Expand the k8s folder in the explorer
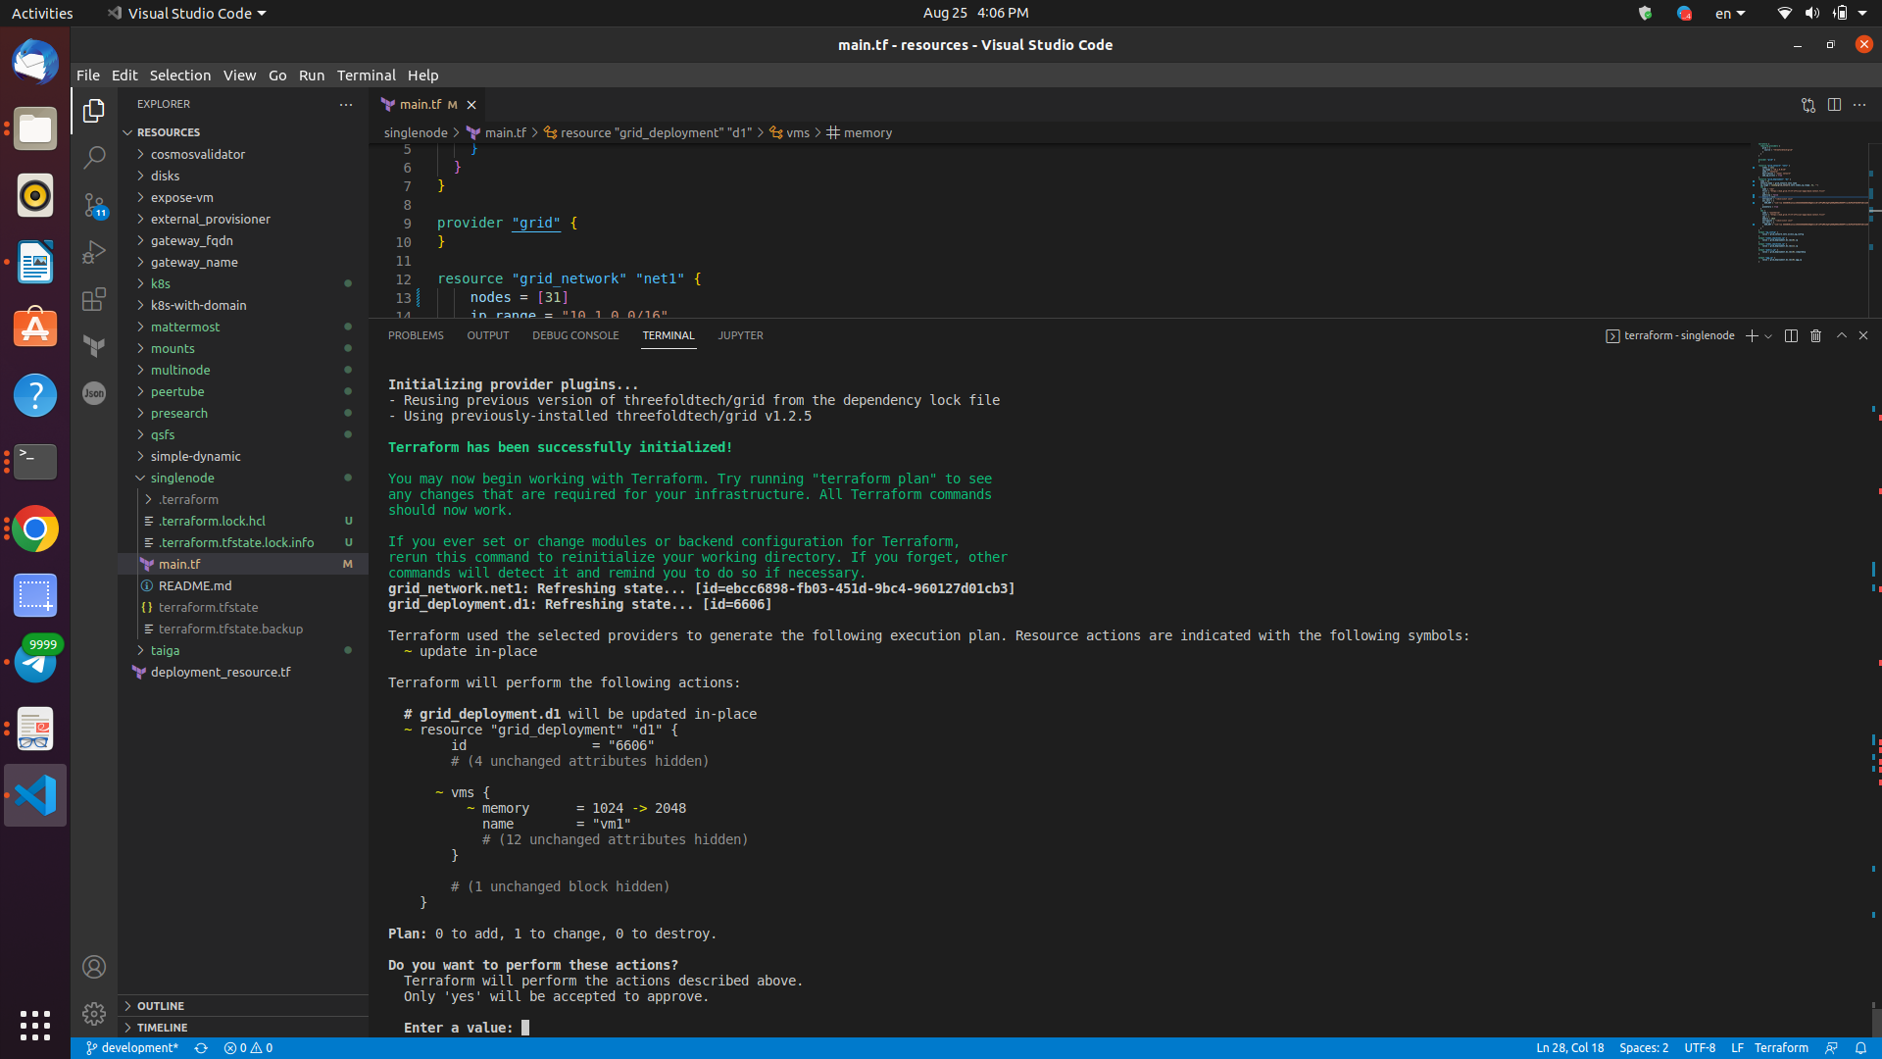The width and height of the screenshot is (1882, 1059). point(162,283)
